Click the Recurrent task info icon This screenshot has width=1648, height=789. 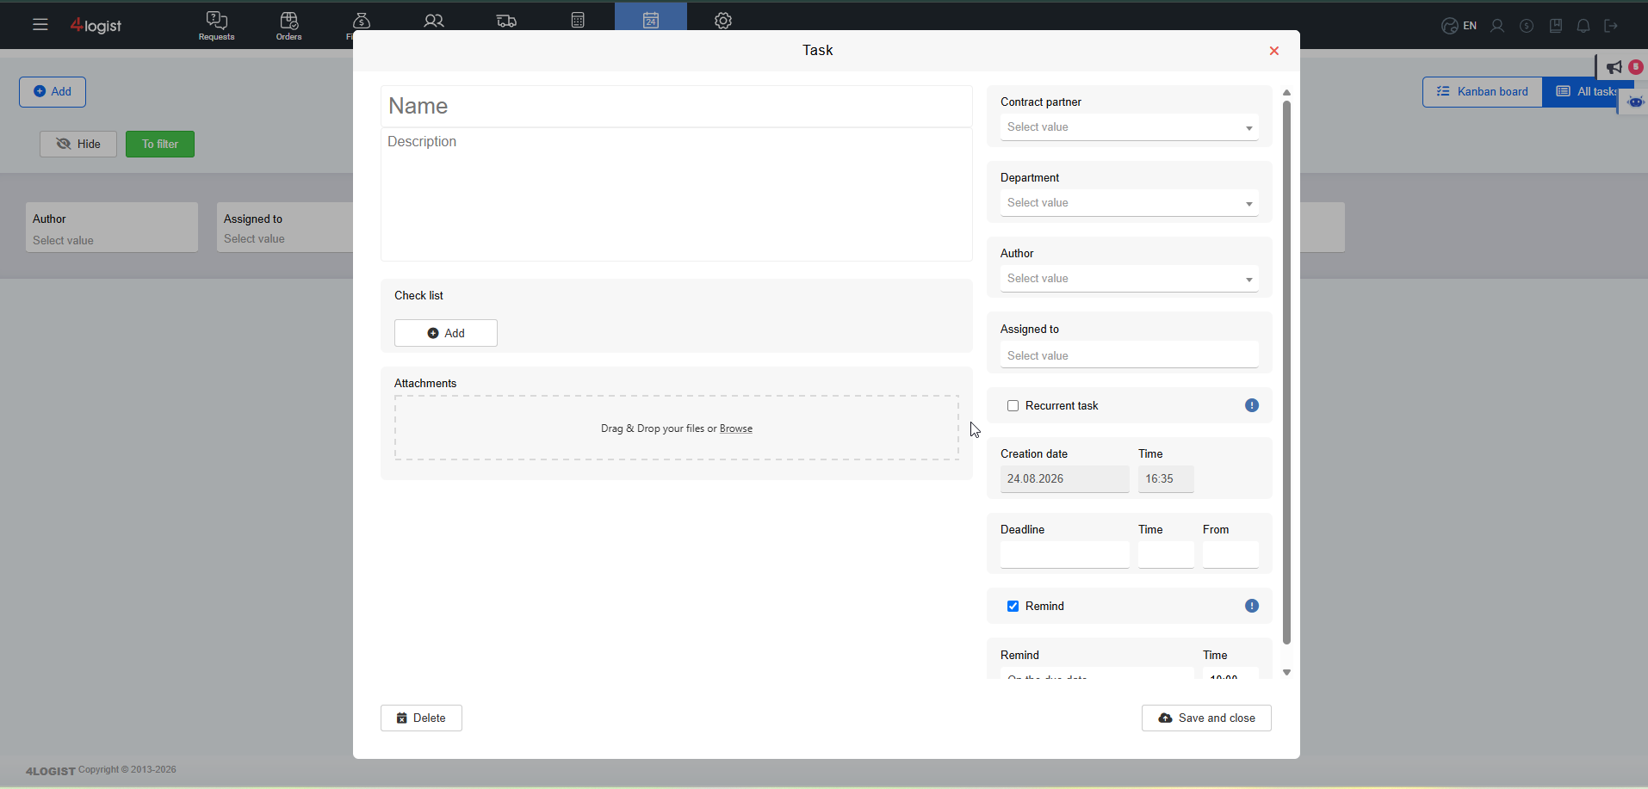1252,405
